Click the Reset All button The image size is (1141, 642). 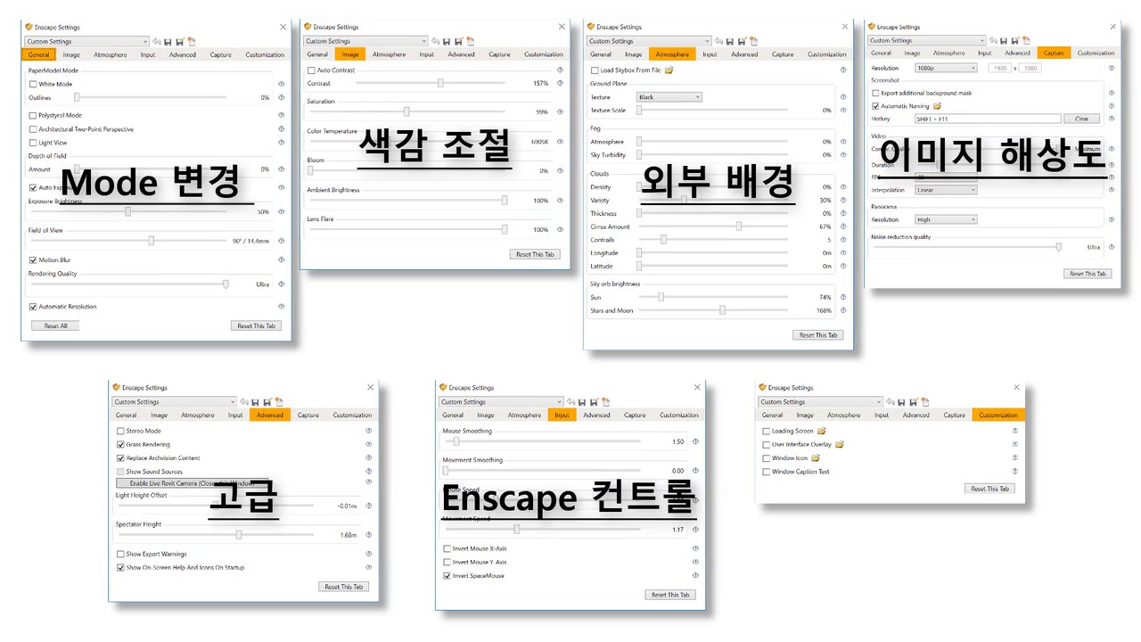pyautogui.click(x=56, y=325)
